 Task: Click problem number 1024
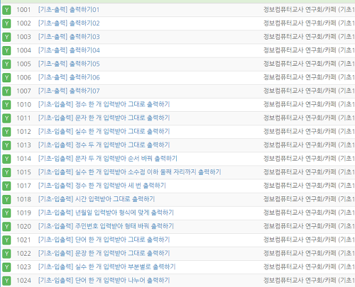coord(23,281)
